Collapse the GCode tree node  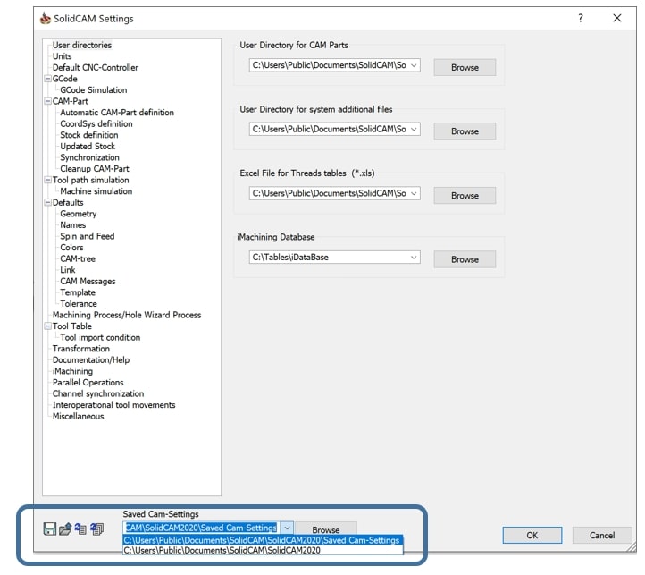pos(48,79)
